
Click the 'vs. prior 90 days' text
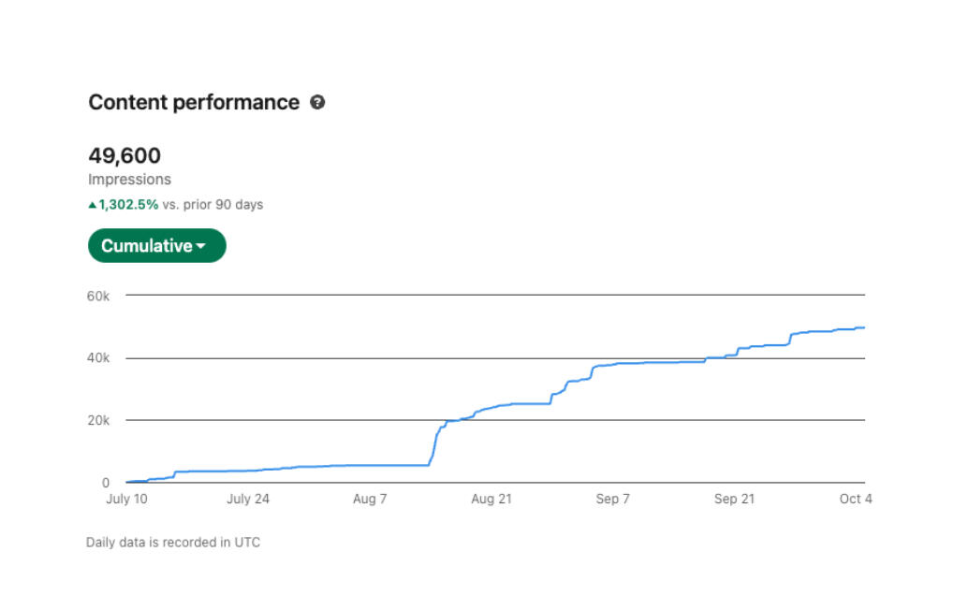(x=213, y=205)
